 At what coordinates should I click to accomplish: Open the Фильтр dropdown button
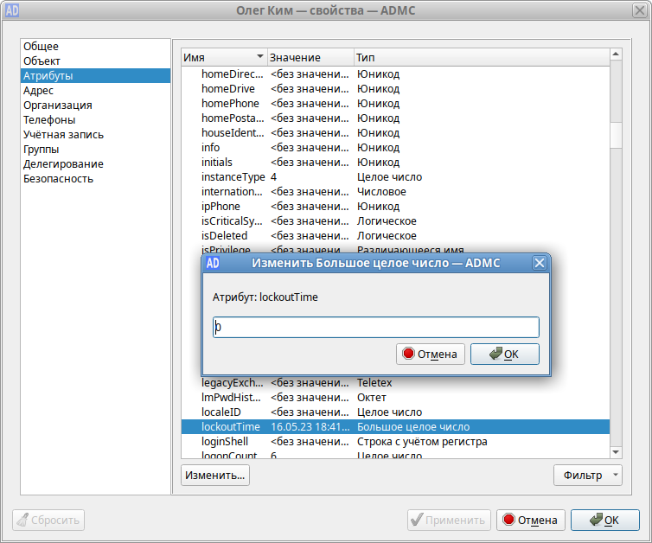pyautogui.click(x=587, y=475)
